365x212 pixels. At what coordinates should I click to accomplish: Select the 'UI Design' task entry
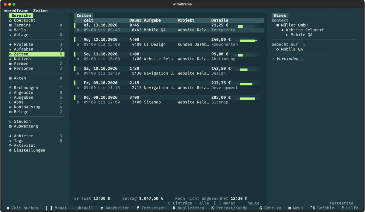click(155, 44)
